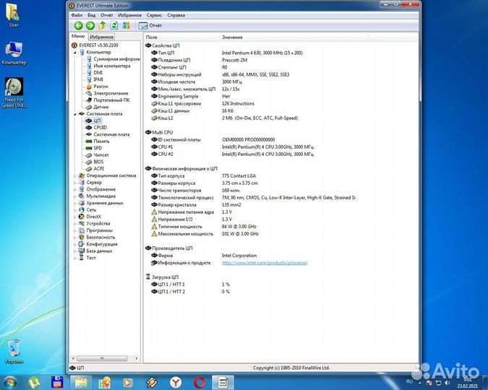The height and width of the screenshot is (390, 488).
Task: Select Имя компьютера tree item
Action: 112,66
